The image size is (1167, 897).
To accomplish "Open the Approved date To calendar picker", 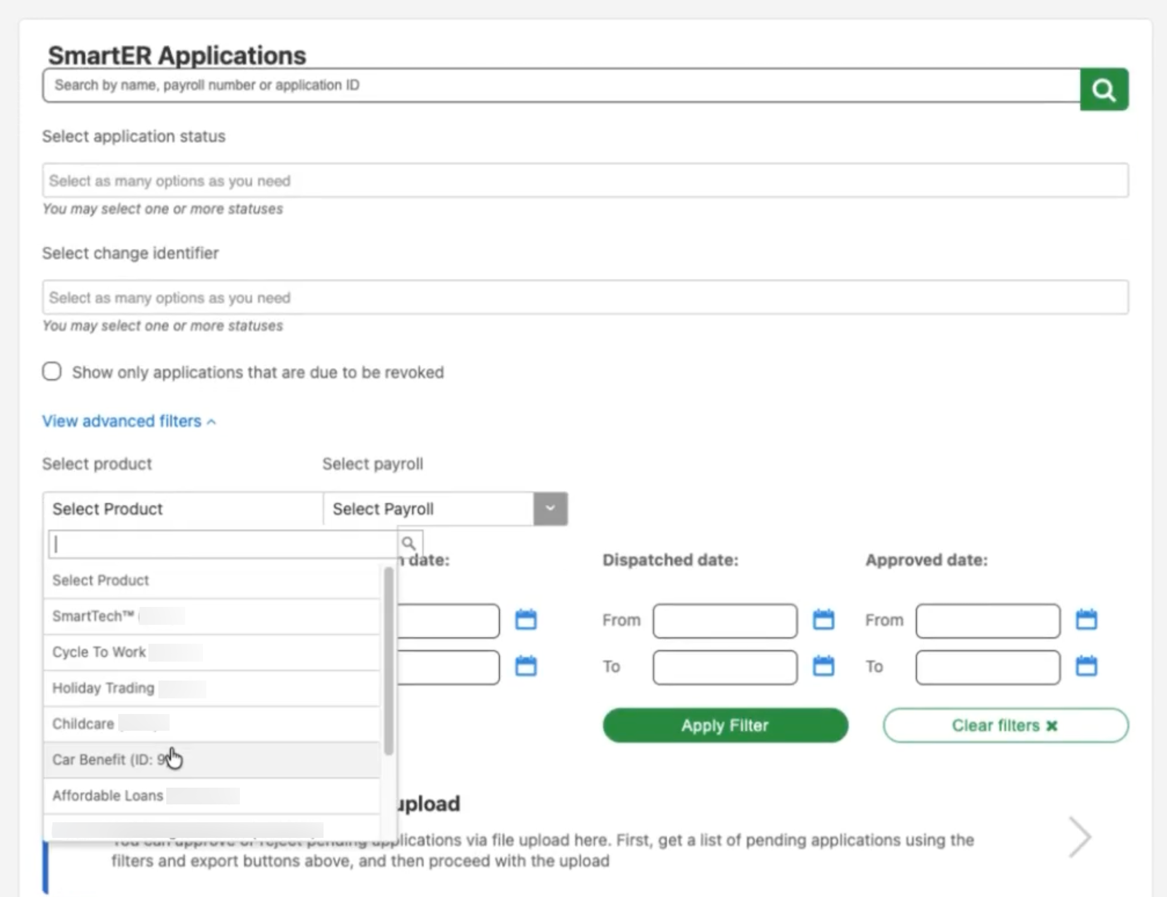I will (1086, 666).
